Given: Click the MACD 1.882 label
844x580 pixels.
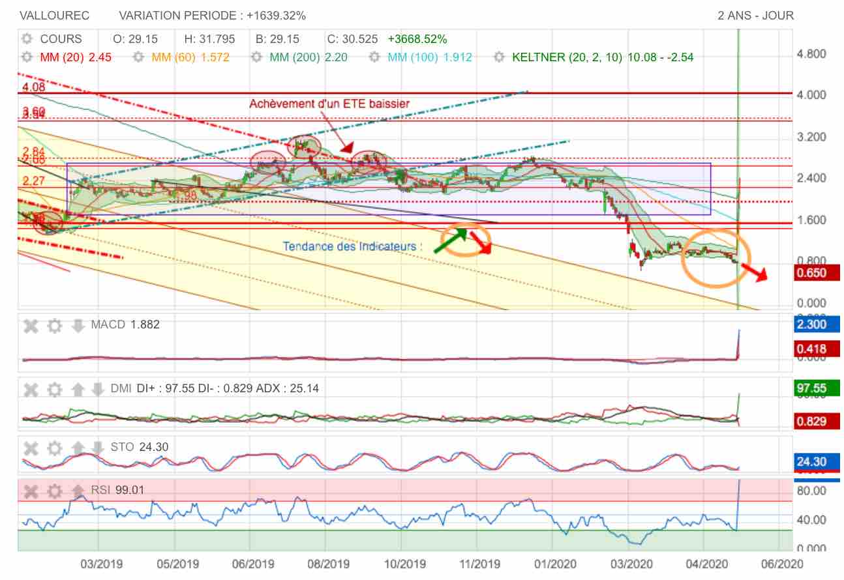Looking at the screenshot, I should coord(125,325).
